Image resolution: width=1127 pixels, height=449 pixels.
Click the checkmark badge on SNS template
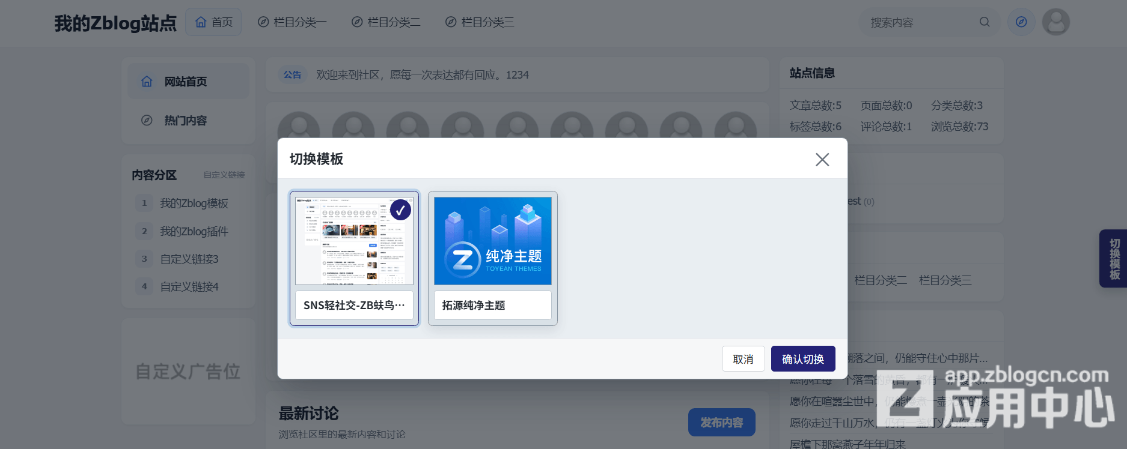click(x=400, y=210)
